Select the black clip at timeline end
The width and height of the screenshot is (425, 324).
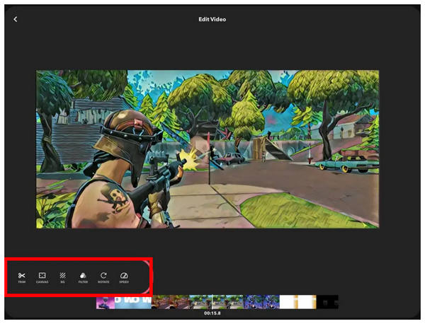coord(327,302)
